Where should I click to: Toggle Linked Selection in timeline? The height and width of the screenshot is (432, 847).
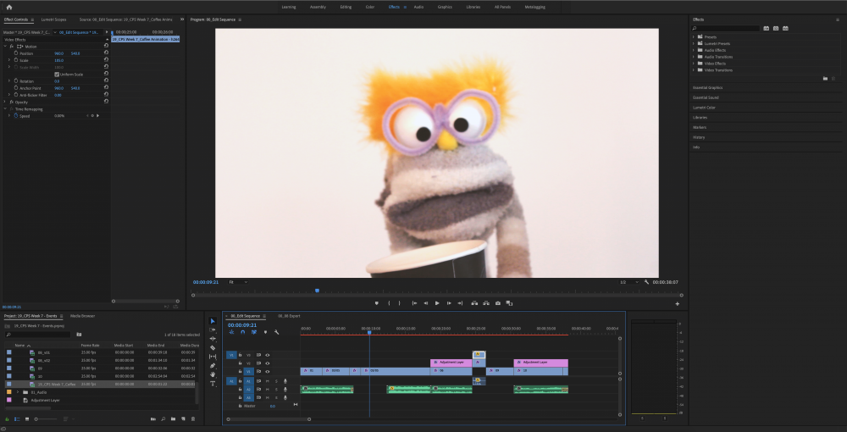pos(253,332)
